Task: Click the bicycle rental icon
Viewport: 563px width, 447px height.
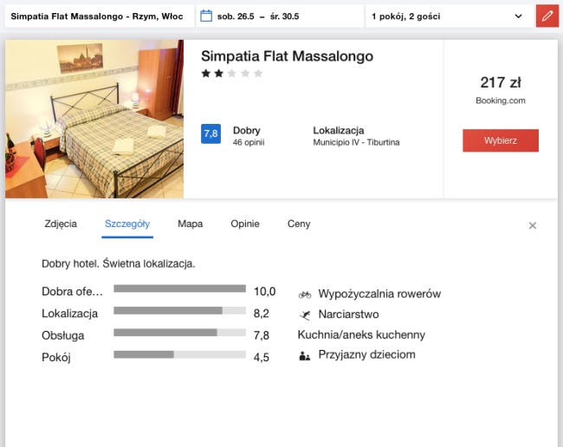Action: coord(305,295)
